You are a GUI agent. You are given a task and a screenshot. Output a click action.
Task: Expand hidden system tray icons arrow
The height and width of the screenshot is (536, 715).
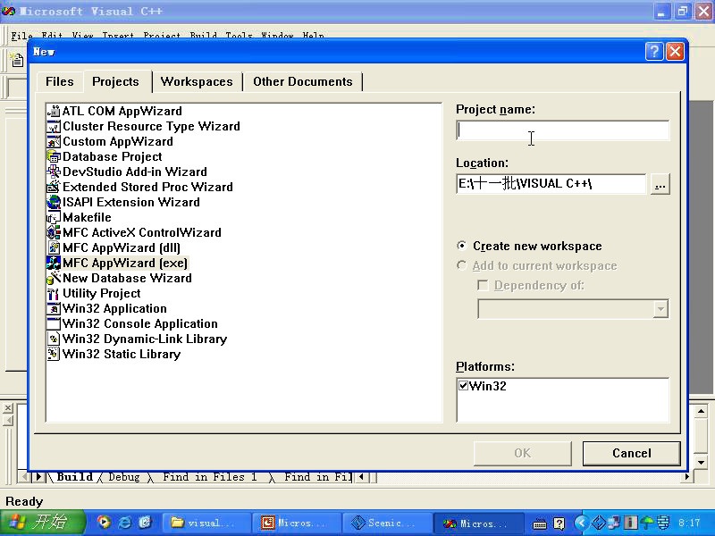[580, 523]
